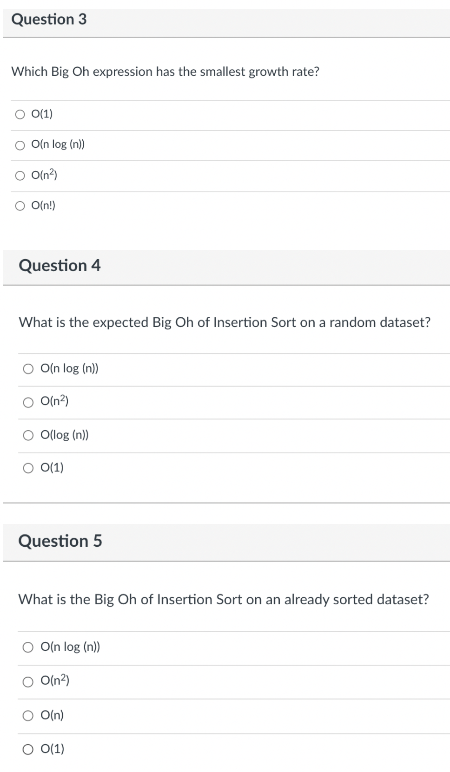Viewport: 450px width, 772px height.
Task: Click the 'already sorted dataset' question text
Action: coord(224,600)
